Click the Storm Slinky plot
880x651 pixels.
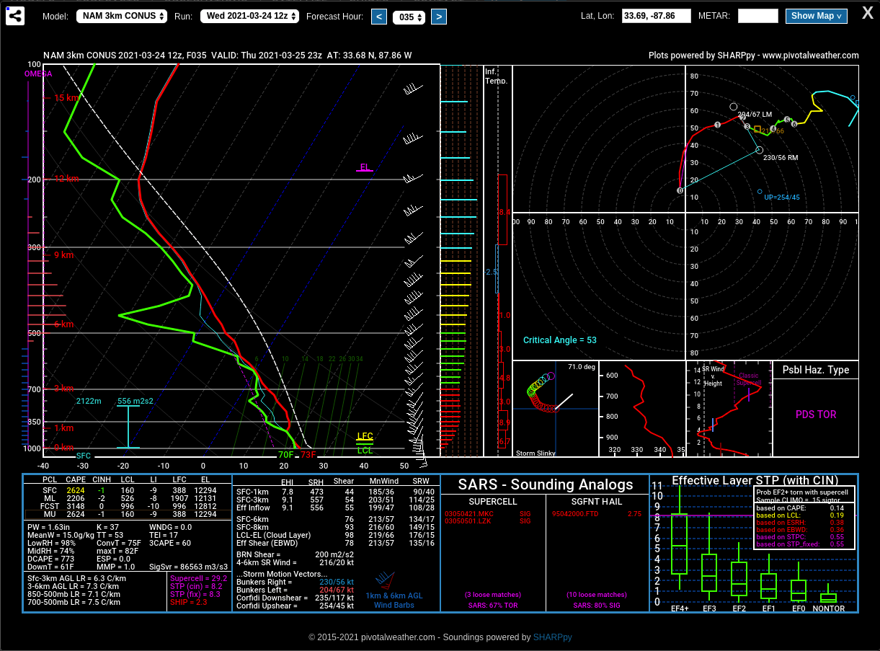click(x=555, y=409)
